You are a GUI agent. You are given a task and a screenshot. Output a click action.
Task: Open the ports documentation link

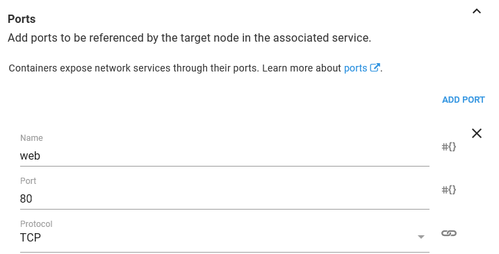[355, 68]
